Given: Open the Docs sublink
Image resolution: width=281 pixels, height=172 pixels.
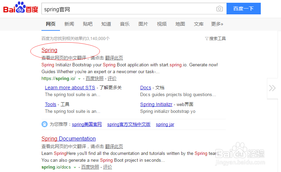Looking at the screenshot, I should 146,88.
